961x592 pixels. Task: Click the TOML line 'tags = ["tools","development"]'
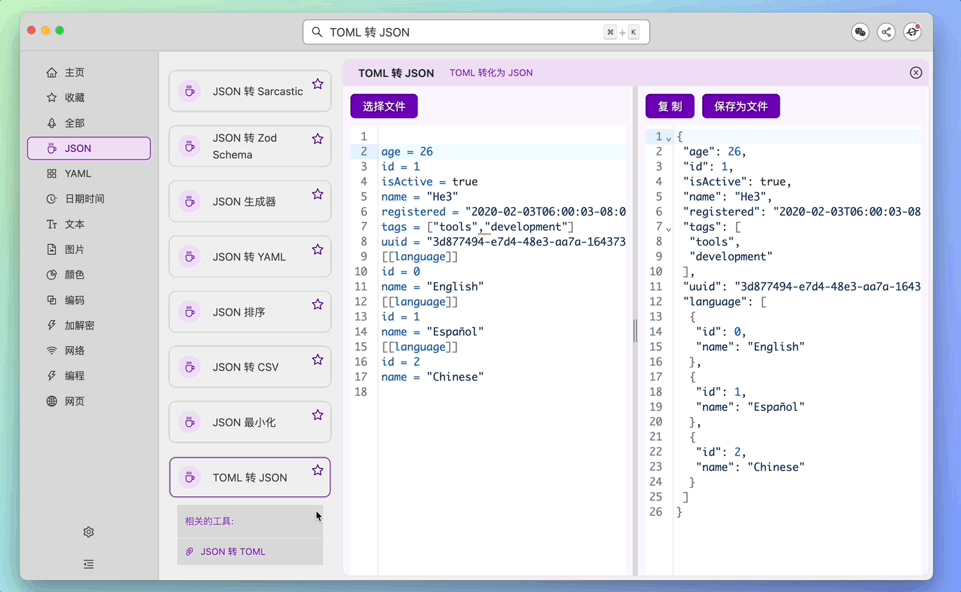point(478,227)
